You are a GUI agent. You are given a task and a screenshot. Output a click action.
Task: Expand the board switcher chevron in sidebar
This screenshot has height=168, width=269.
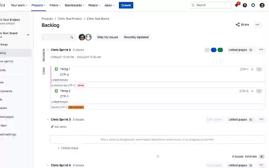point(28,35)
